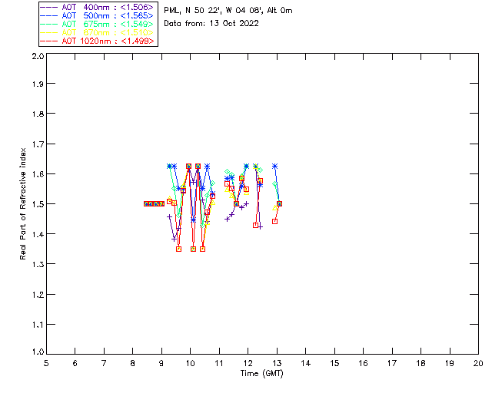Click the AOT 870nm legend entry
Screen dimensions: 492x393
97,32
